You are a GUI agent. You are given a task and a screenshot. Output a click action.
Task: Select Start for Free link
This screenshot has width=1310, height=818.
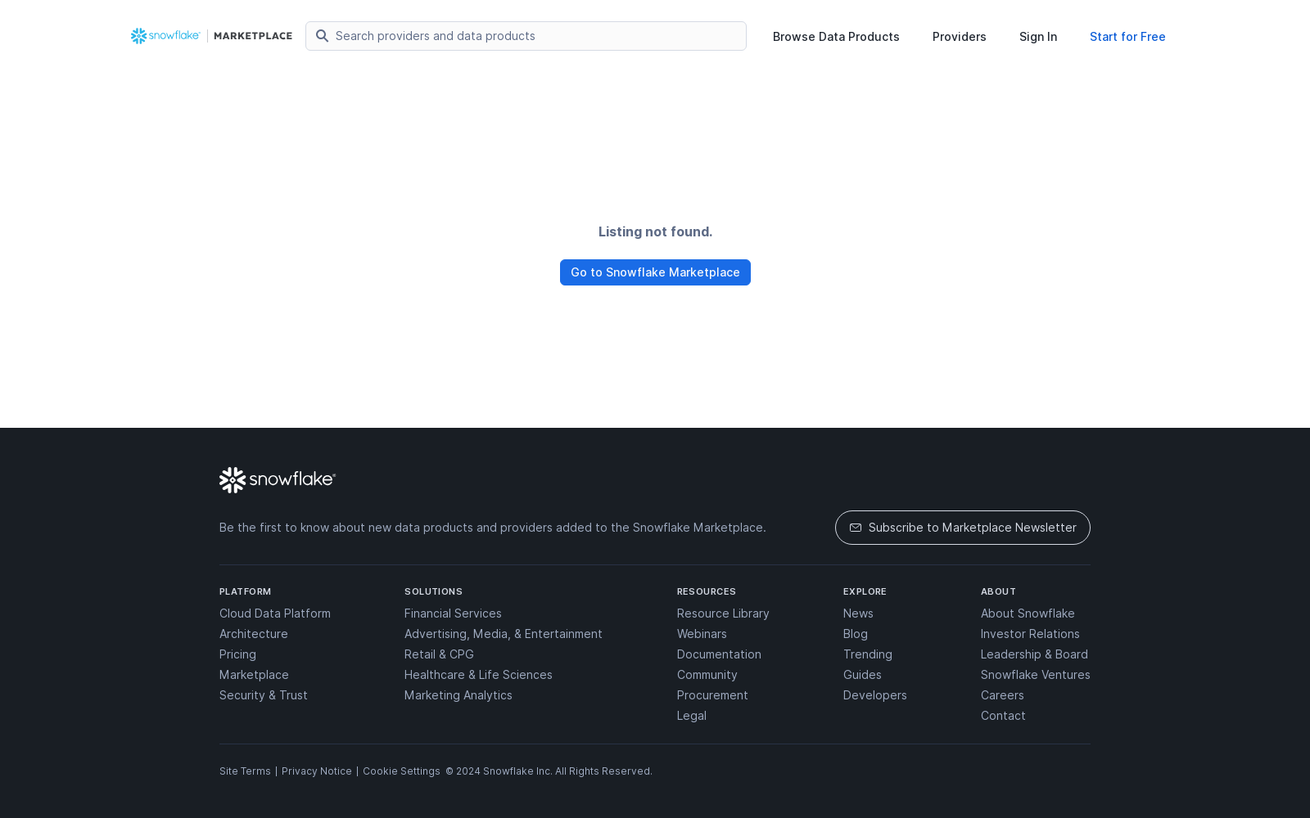[x=1127, y=37]
